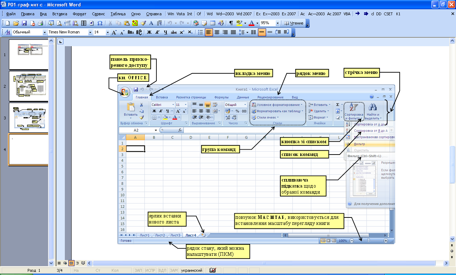Toggle subscript formatting

[x=190, y=32]
